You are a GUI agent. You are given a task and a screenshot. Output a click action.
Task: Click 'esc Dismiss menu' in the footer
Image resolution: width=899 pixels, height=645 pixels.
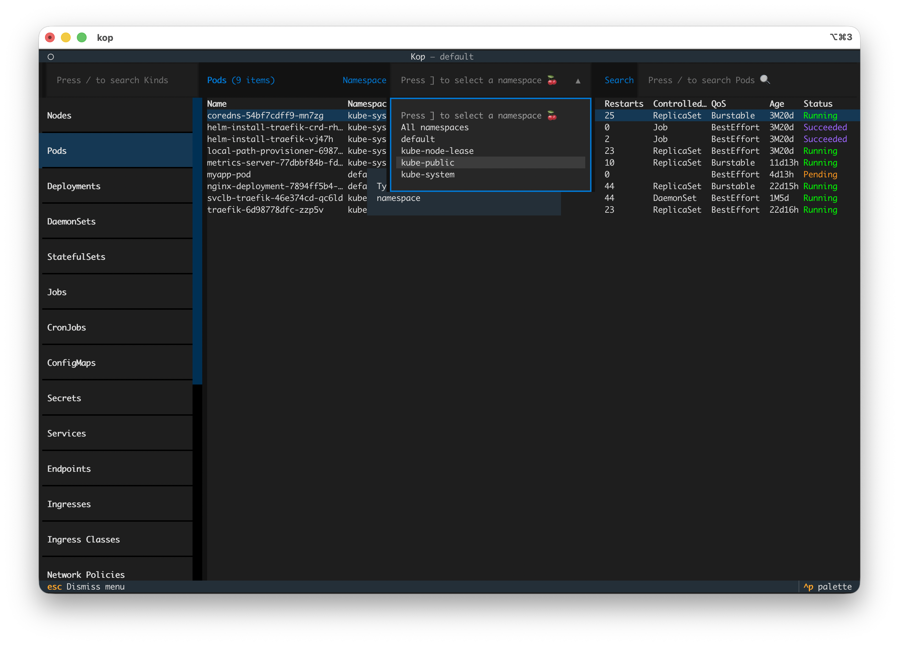click(86, 587)
